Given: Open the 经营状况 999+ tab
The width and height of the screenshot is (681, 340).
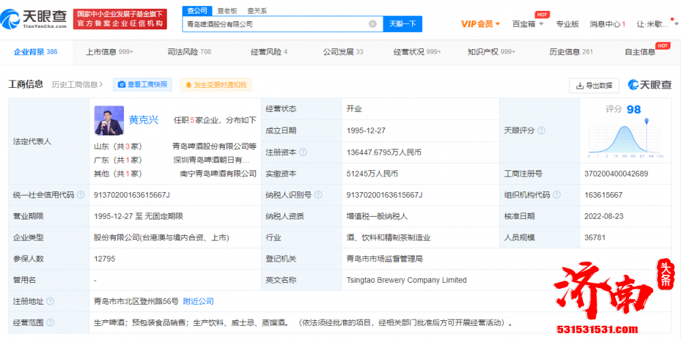Looking at the screenshot, I should click(x=417, y=52).
